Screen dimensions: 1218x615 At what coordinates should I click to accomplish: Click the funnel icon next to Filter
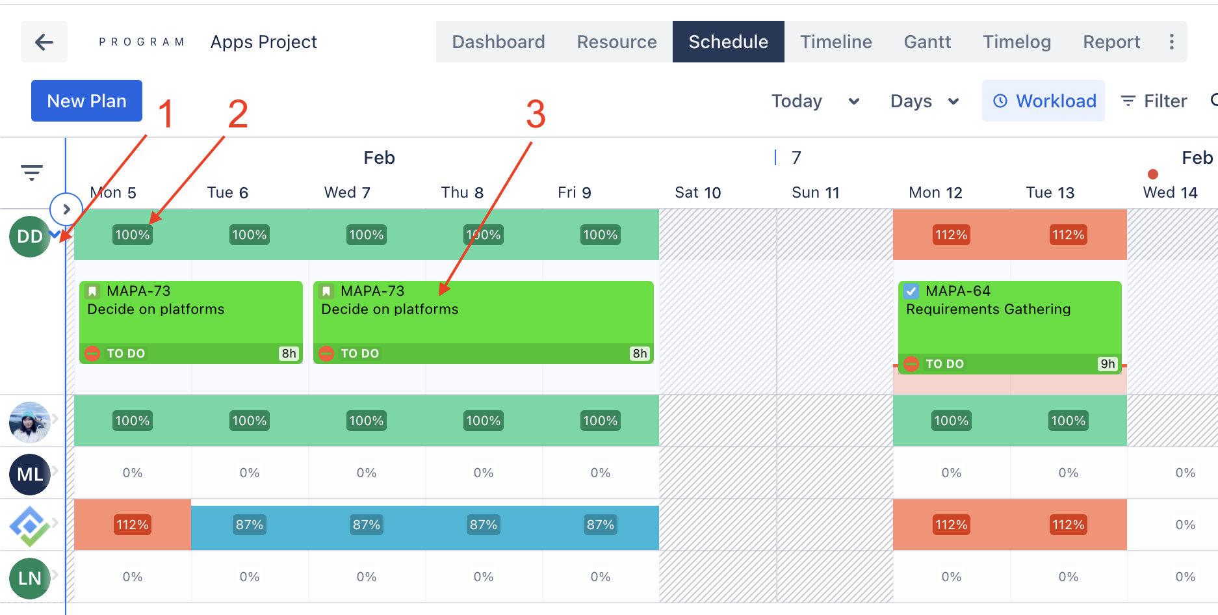click(1128, 101)
